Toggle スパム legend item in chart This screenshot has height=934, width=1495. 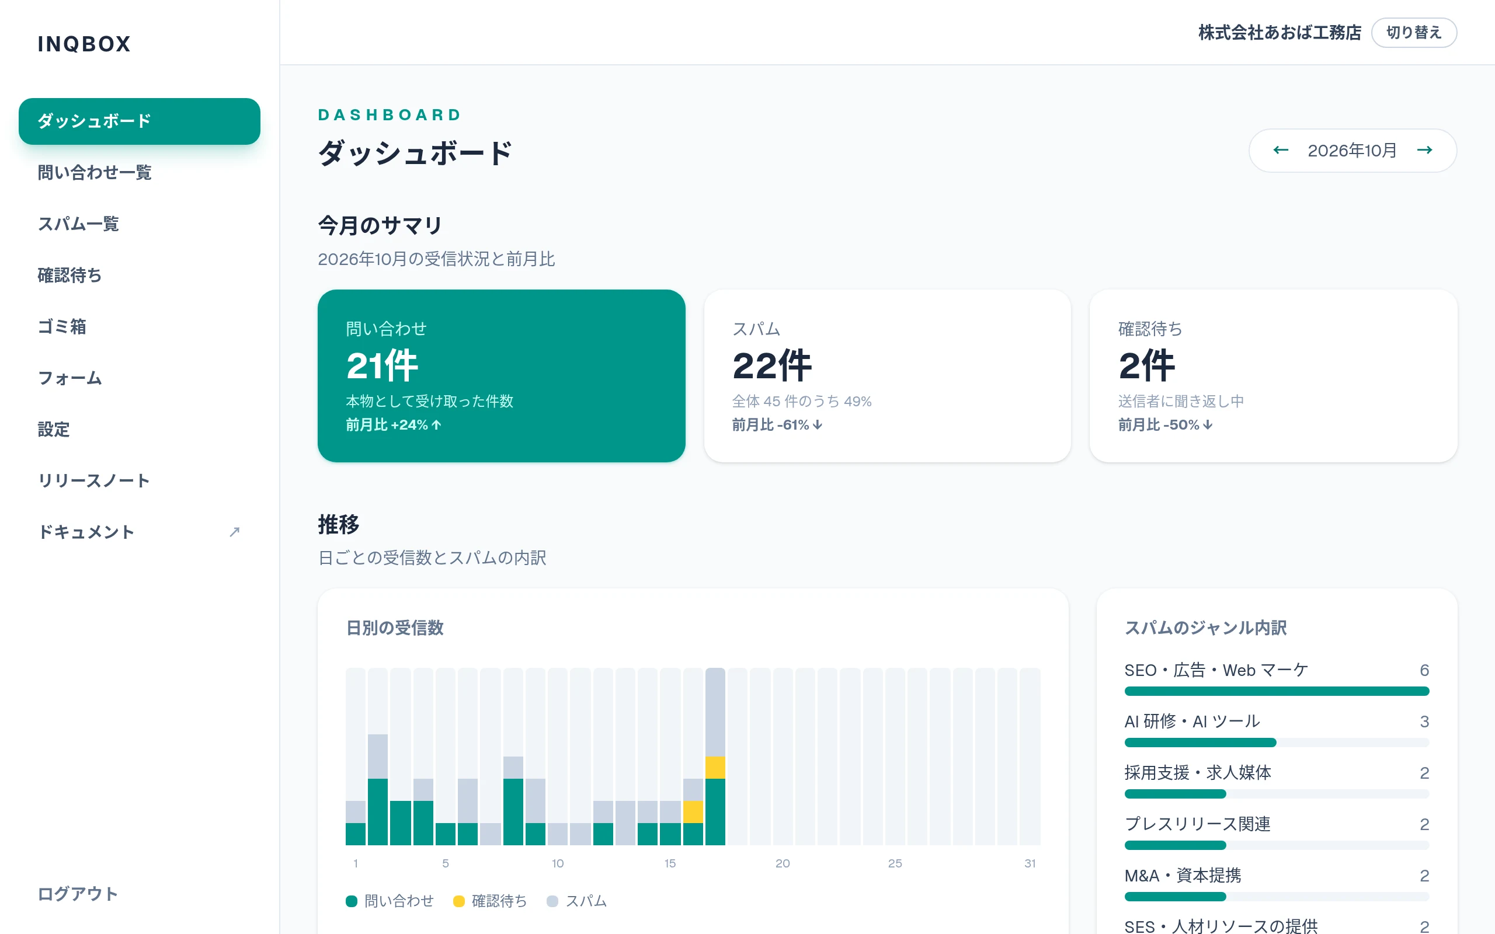click(577, 901)
